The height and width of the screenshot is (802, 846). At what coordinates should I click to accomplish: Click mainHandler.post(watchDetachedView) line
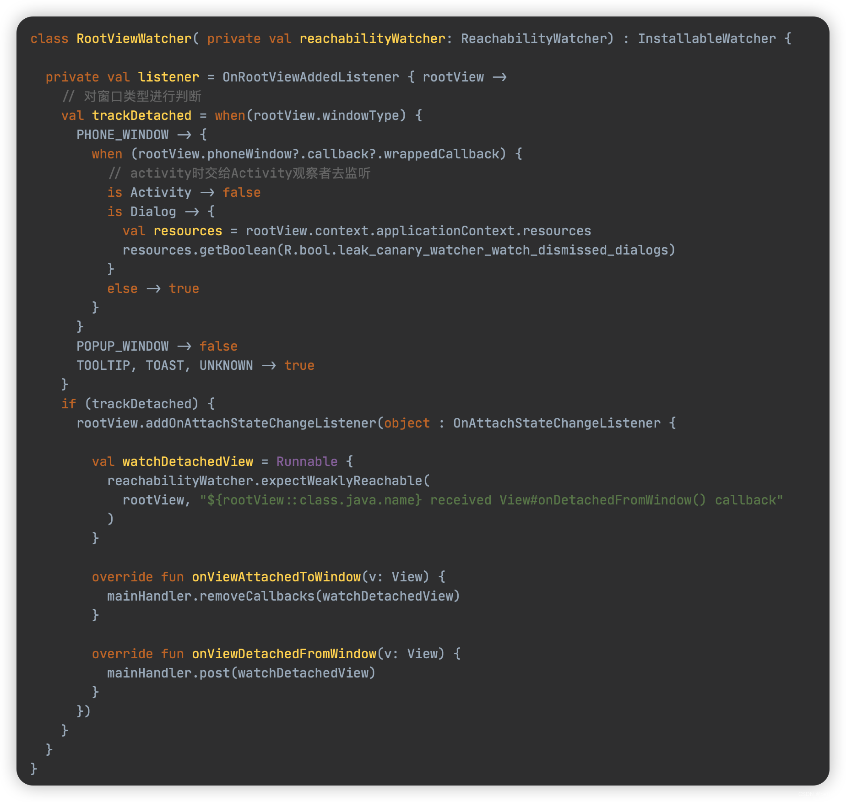tap(241, 673)
